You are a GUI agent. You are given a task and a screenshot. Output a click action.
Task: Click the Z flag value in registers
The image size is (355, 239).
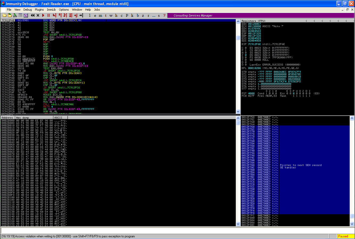[x=246, y=55]
